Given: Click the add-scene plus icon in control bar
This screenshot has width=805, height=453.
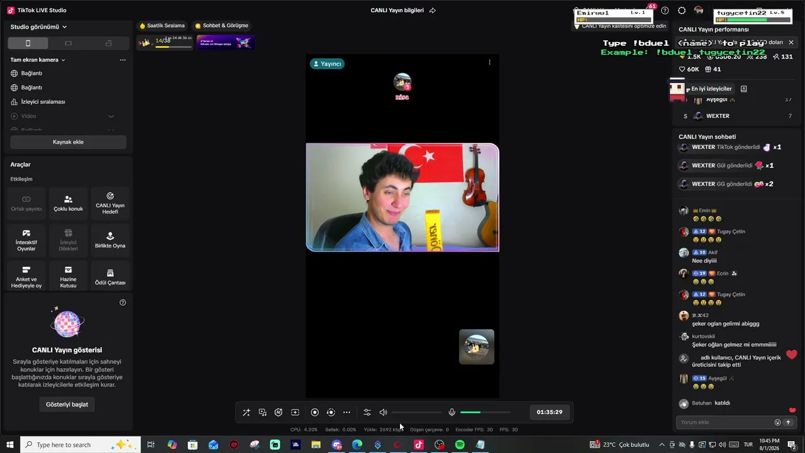Looking at the screenshot, I should 295,412.
